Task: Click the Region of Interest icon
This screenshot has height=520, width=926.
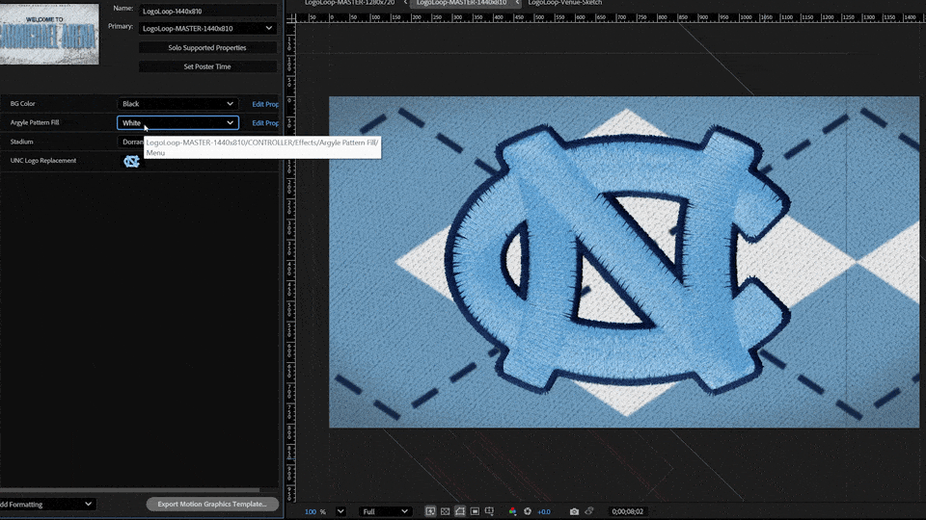Action: pyautogui.click(x=475, y=511)
